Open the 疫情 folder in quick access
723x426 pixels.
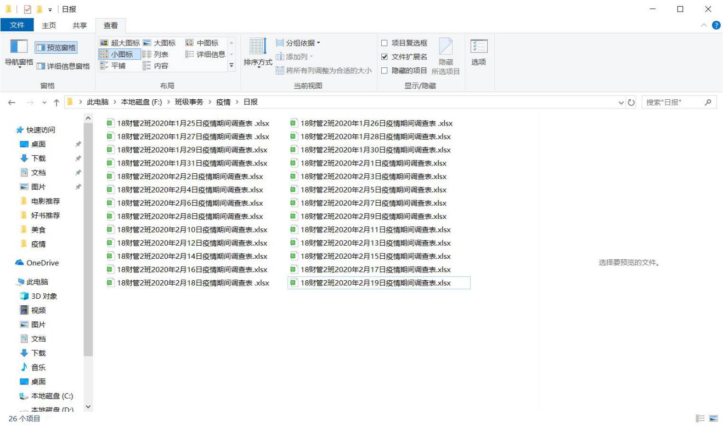click(38, 244)
